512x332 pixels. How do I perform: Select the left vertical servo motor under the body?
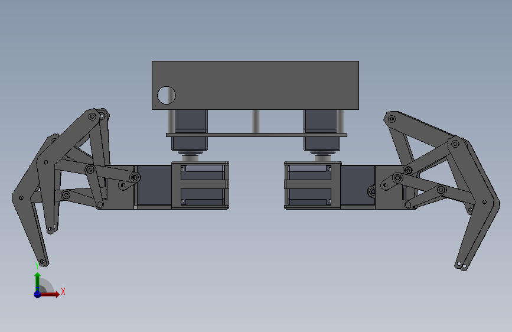[190, 130]
